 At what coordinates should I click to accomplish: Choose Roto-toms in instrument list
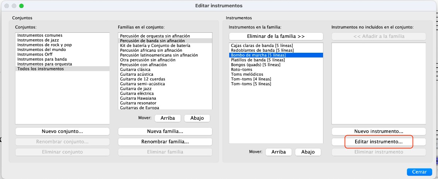tap(242, 69)
